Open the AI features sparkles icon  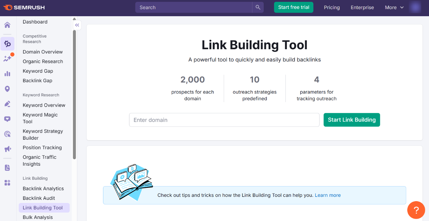point(7,58)
